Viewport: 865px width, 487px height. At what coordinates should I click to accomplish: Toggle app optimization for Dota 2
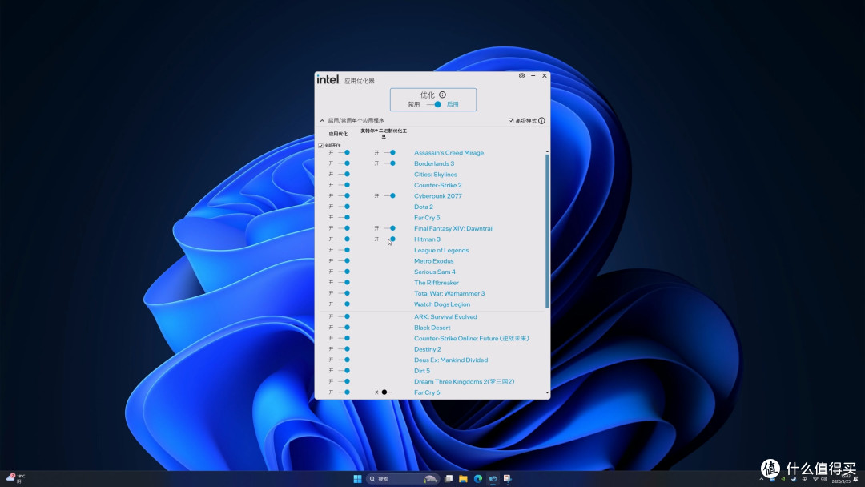click(x=344, y=207)
